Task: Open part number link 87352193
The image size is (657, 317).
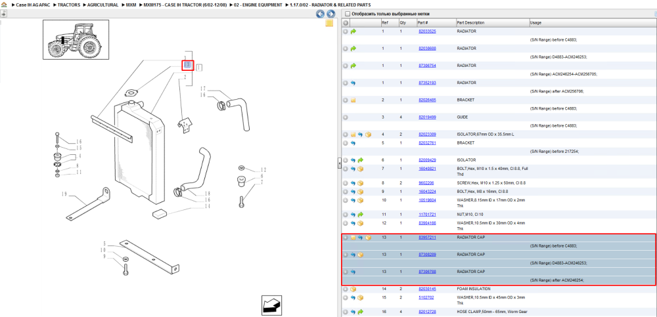Action: (427, 83)
